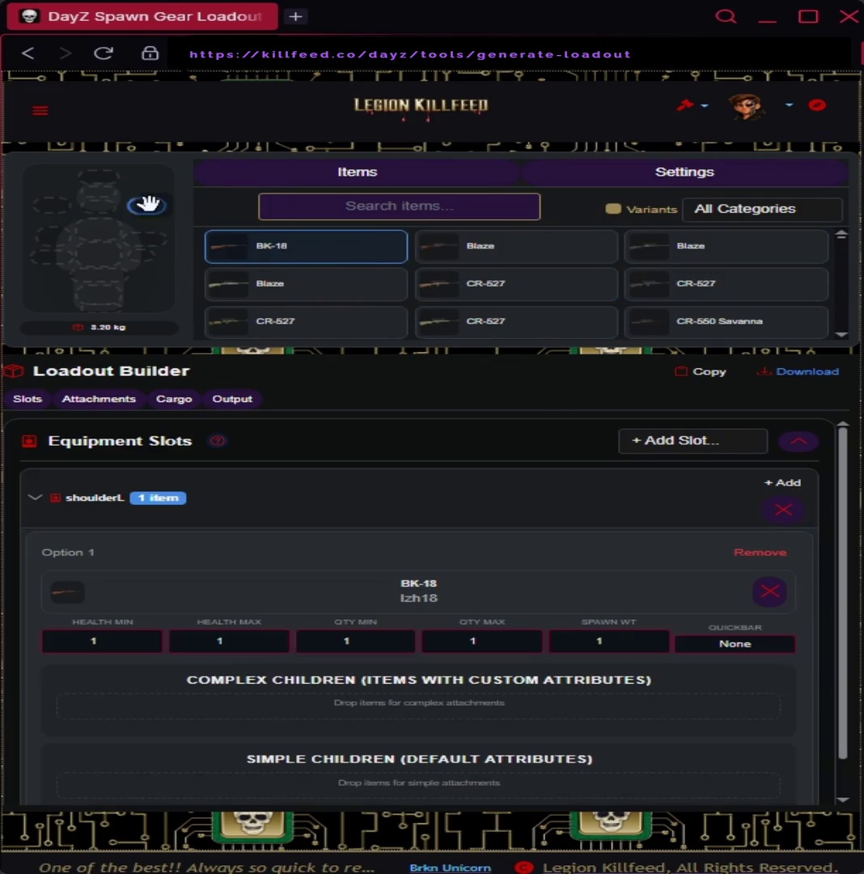This screenshot has height=874, width=864.
Task: Jump to the Output section
Action: [232, 399]
